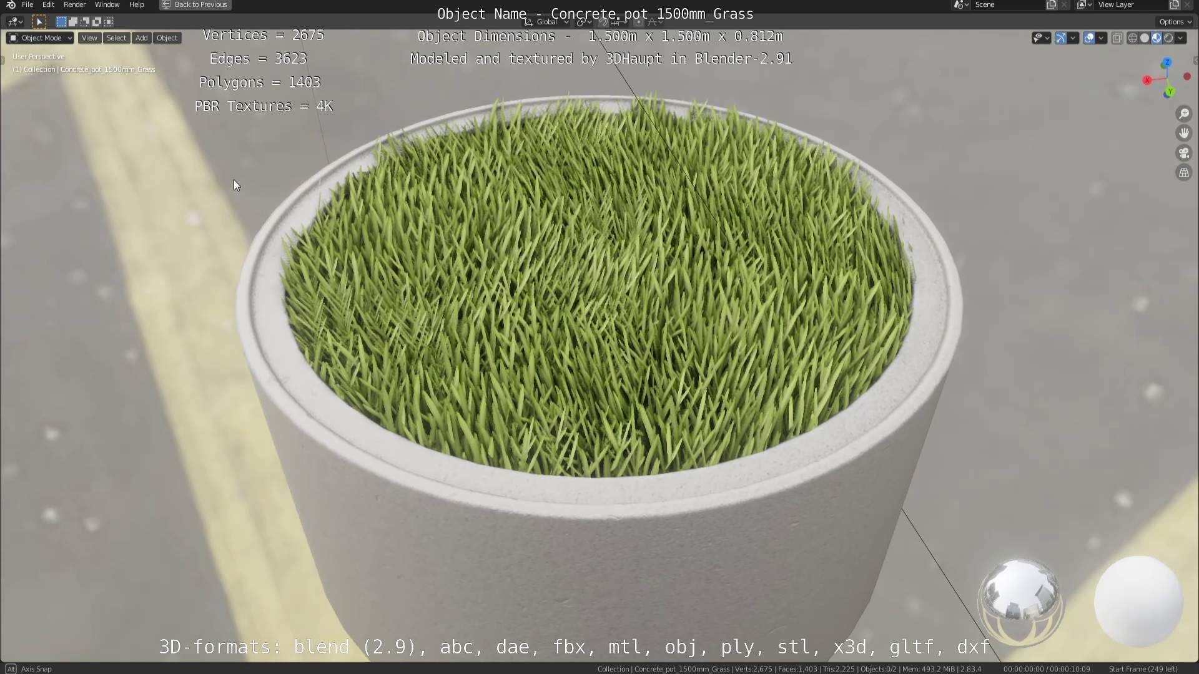Viewport: 1199px width, 674px height.
Task: Toggle the snapping magnet icon
Action: click(x=603, y=22)
